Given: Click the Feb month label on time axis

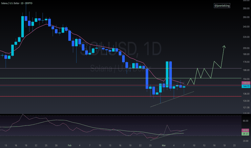Looking at the screenshot, I should [70, 145].
